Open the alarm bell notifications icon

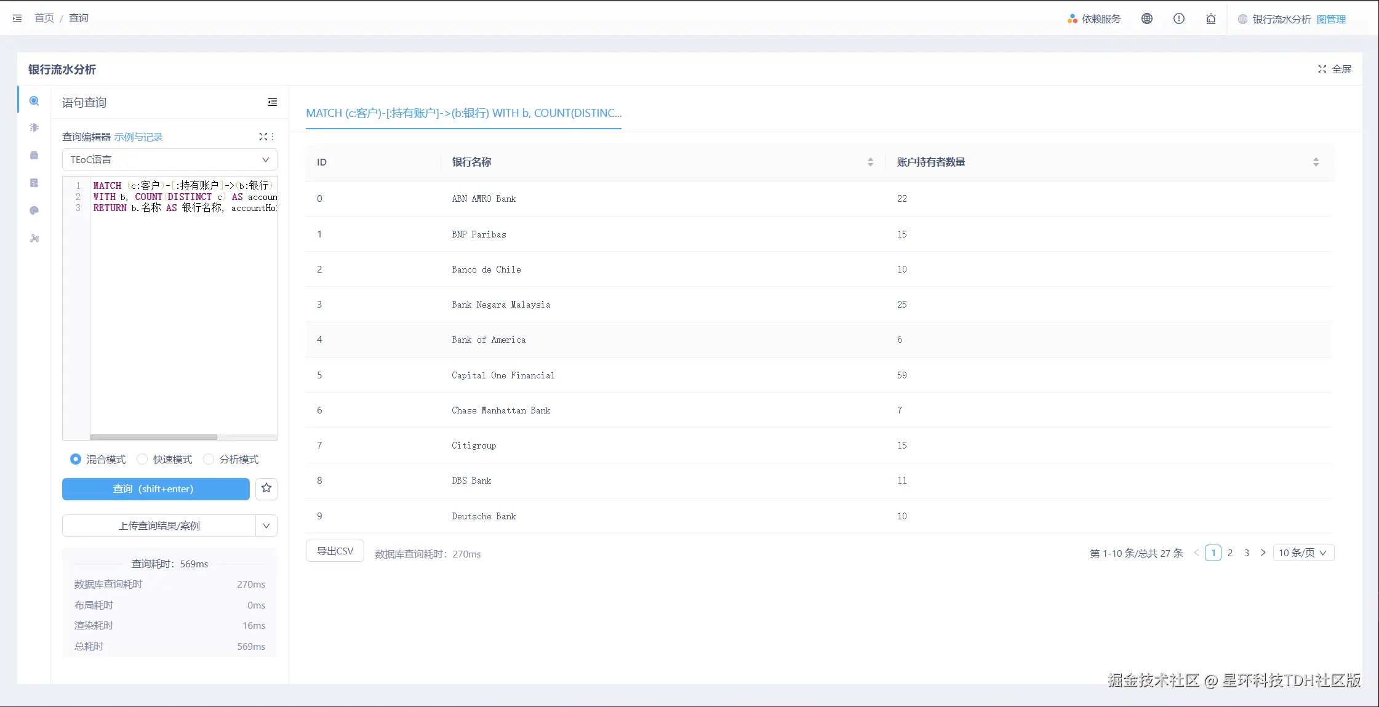(x=1211, y=18)
